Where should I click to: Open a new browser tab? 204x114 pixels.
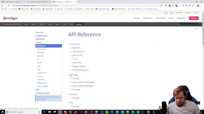(x=79, y=2)
